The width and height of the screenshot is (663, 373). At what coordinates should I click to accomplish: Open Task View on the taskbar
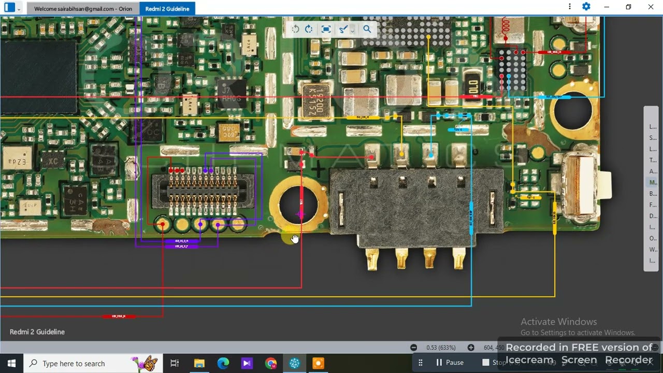click(175, 363)
